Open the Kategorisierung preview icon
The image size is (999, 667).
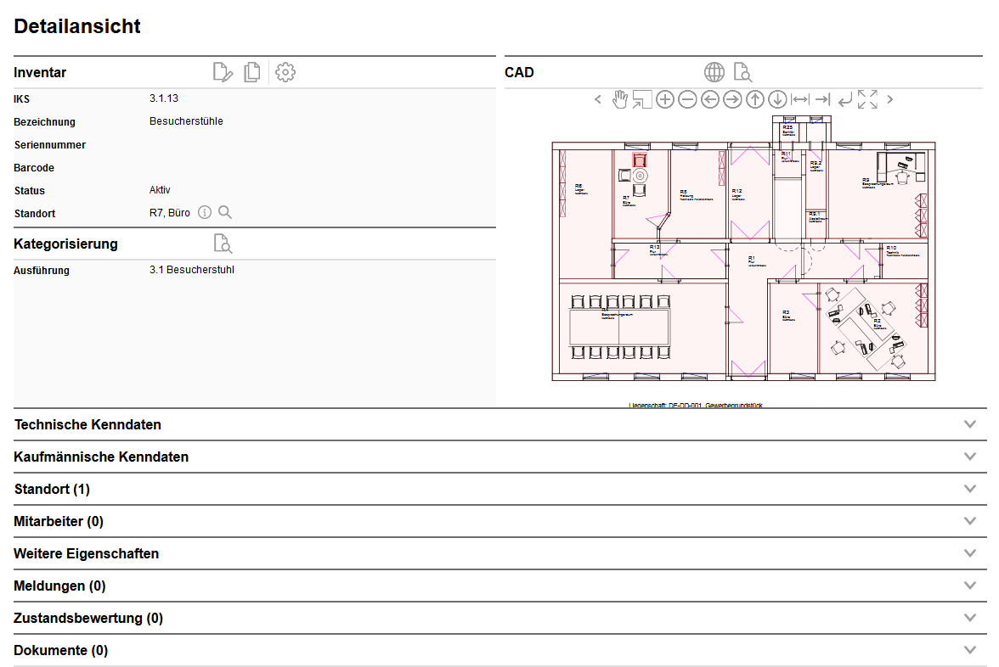coord(223,244)
